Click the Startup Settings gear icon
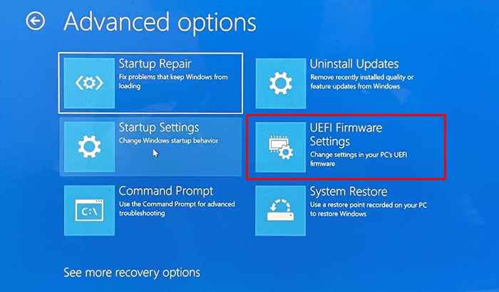499x292 pixels. click(x=89, y=147)
